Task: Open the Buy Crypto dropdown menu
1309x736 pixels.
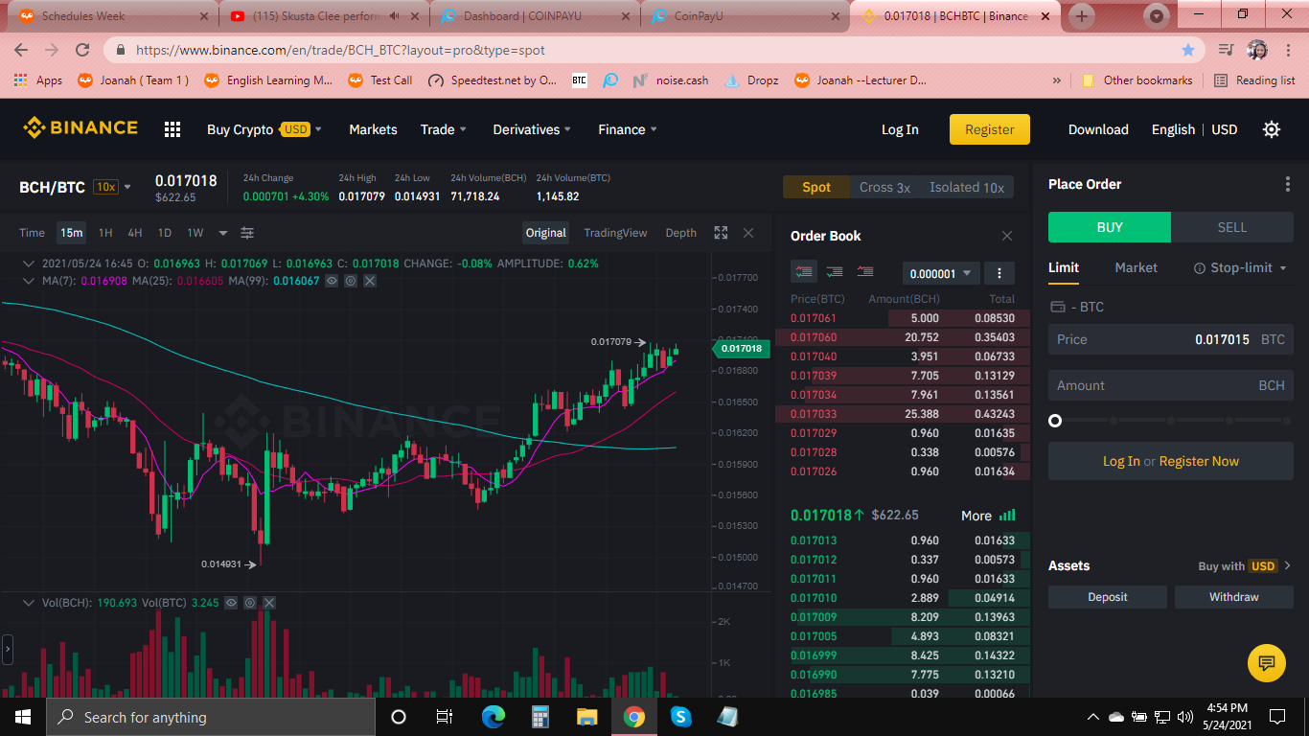Action: pyautogui.click(x=264, y=129)
